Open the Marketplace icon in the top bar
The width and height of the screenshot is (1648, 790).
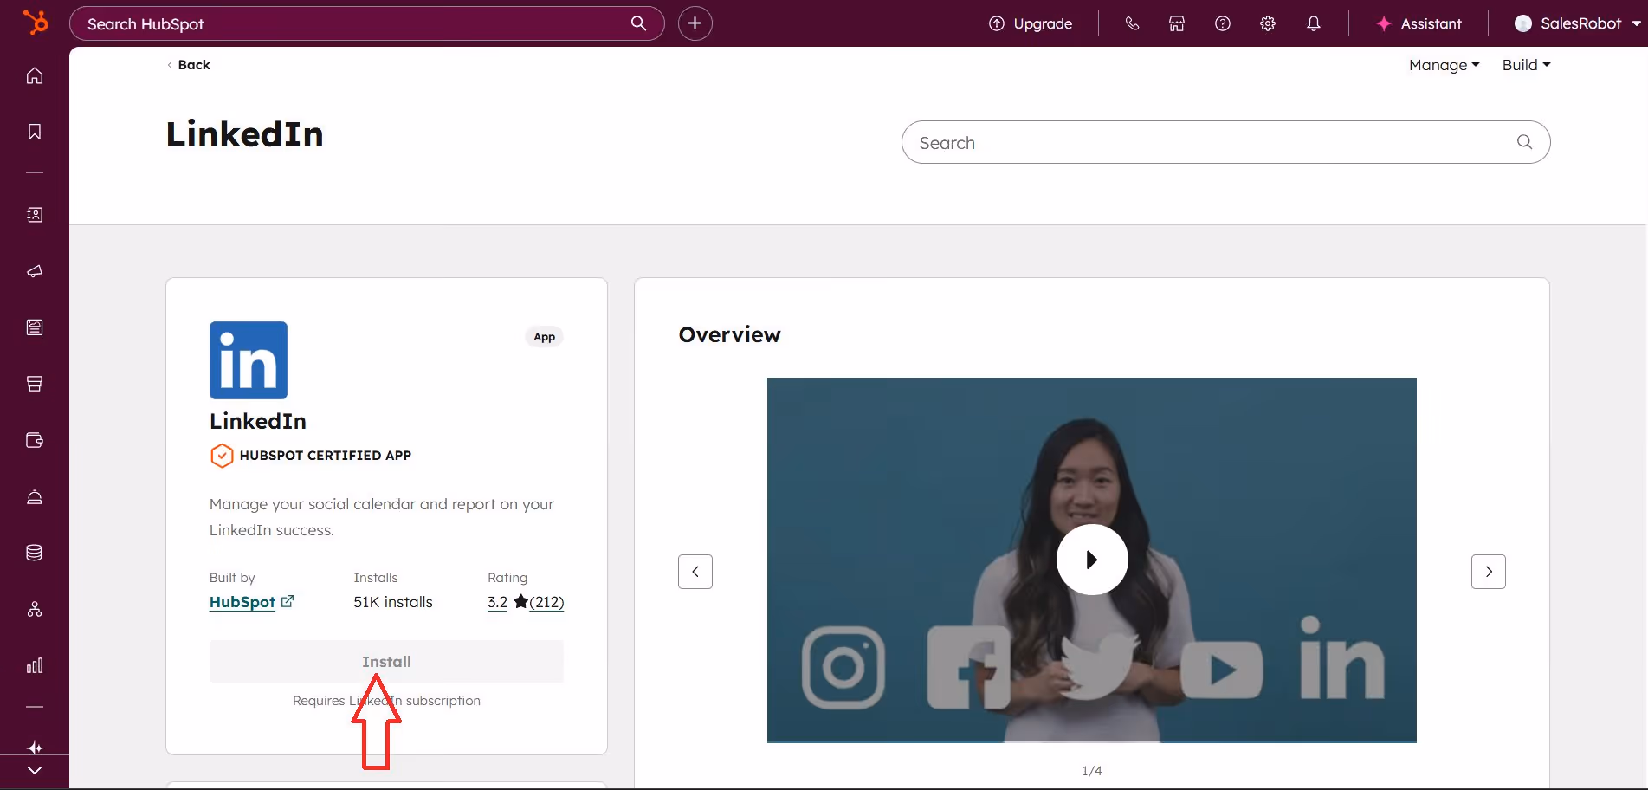tap(1177, 23)
